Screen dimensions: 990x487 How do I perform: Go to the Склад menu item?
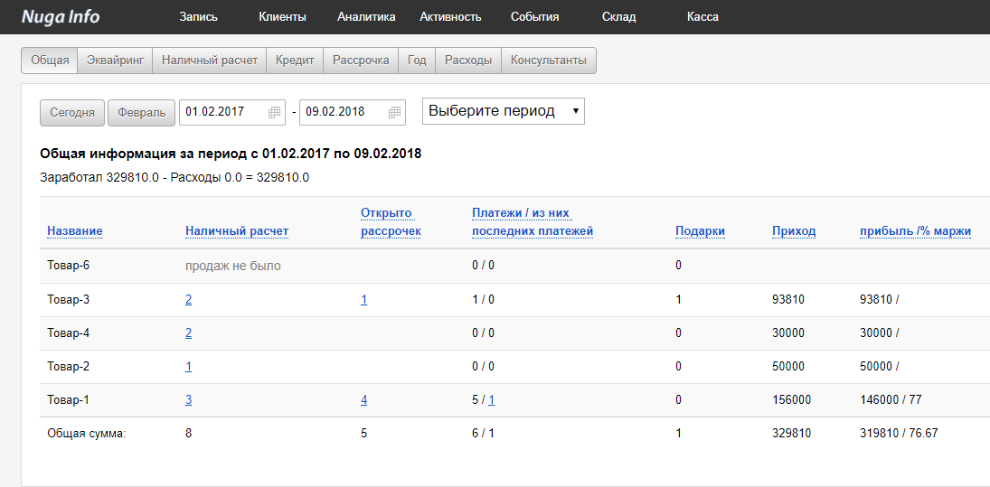tap(618, 16)
